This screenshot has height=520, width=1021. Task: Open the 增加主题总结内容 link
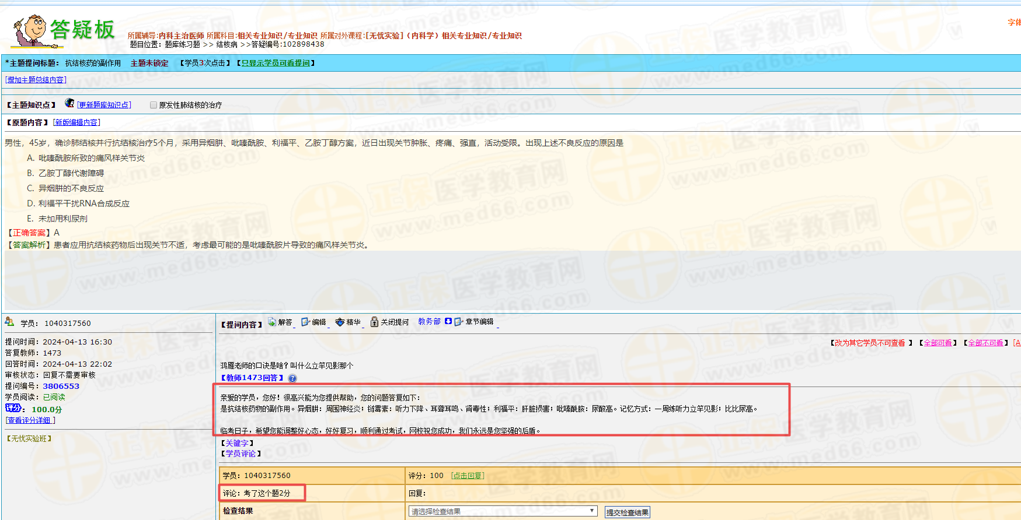click(x=36, y=80)
